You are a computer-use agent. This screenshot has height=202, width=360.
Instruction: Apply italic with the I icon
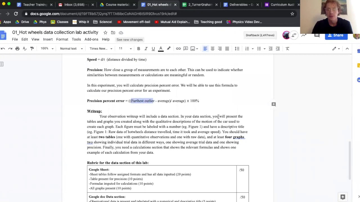click(146, 49)
